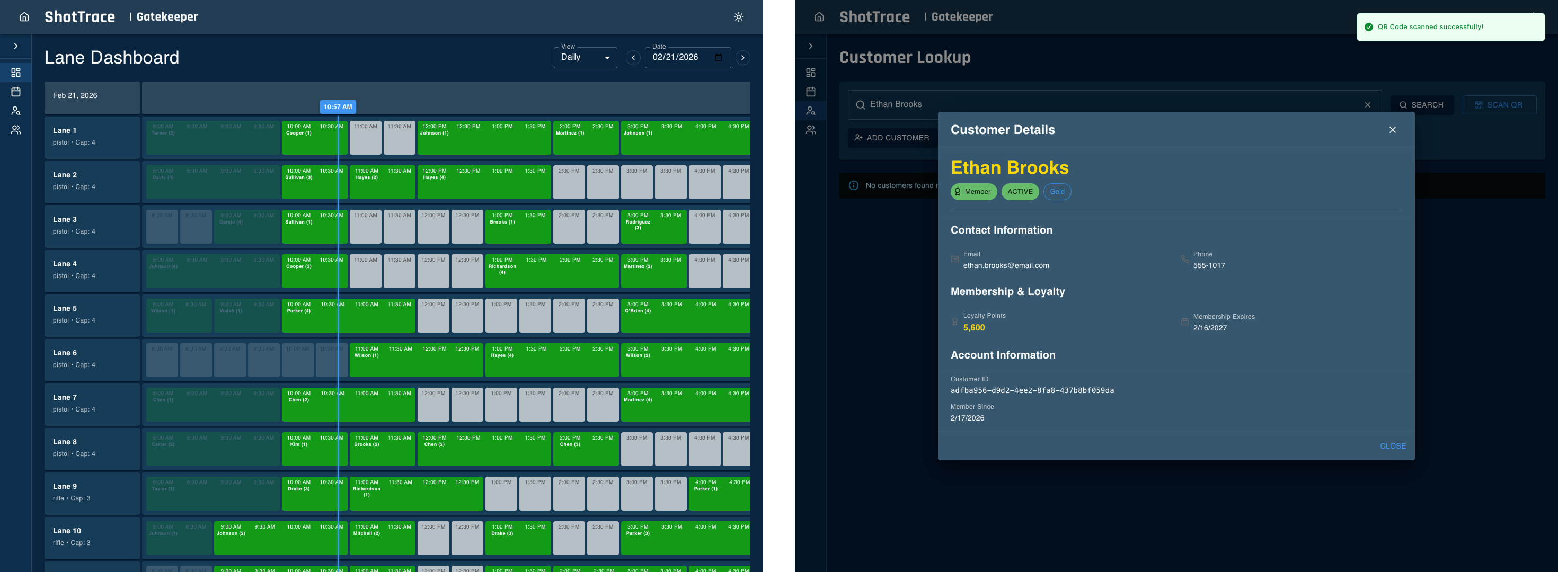Click QR Code scanned successfully notification
Viewport: 1558px width, 572px height.
1450,27
